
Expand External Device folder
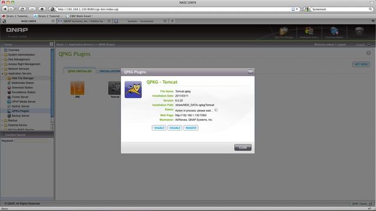2,125
